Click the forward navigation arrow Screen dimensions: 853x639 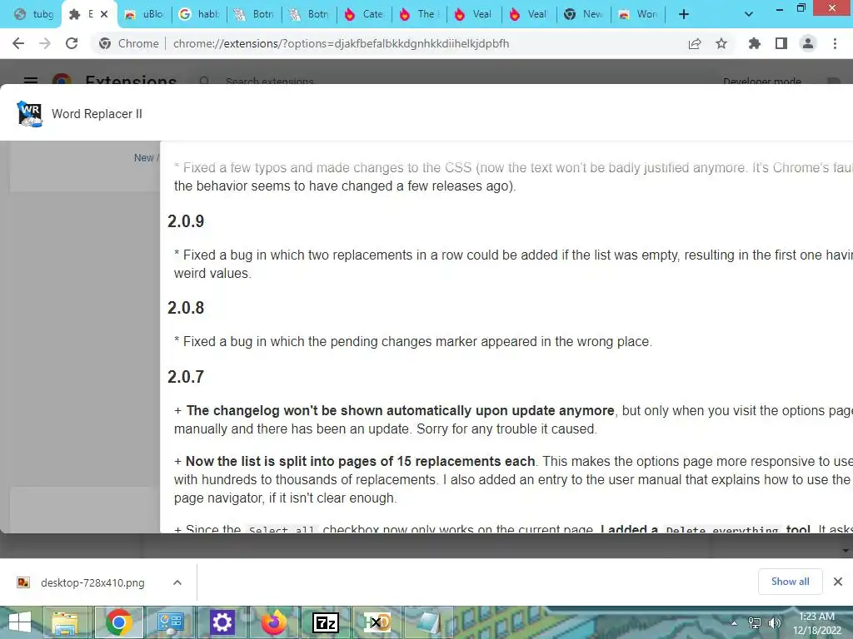click(x=45, y=43)
